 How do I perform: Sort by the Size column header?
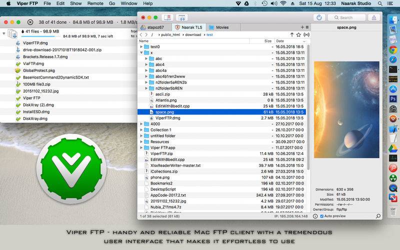coord(261,41)
